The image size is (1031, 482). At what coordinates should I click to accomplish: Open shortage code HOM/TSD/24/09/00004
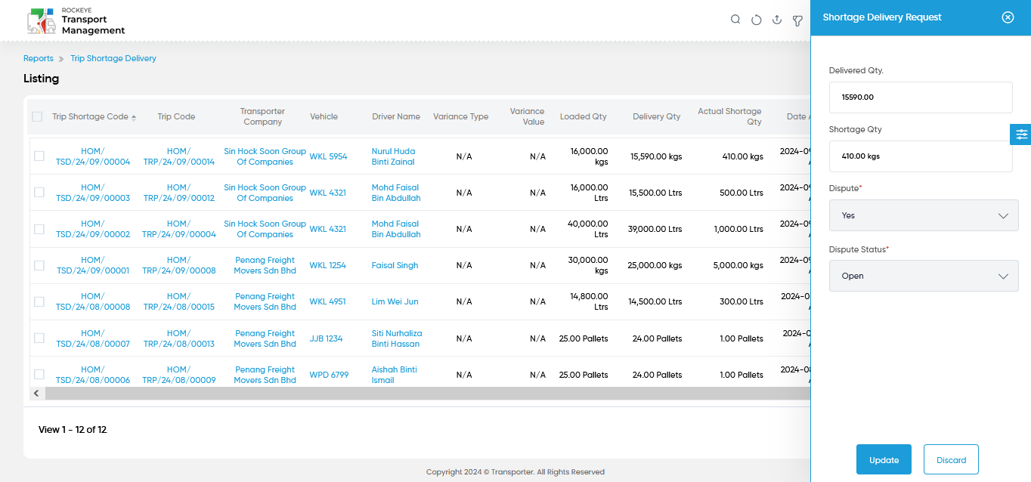pyautogui.click(x=93, y=156)
